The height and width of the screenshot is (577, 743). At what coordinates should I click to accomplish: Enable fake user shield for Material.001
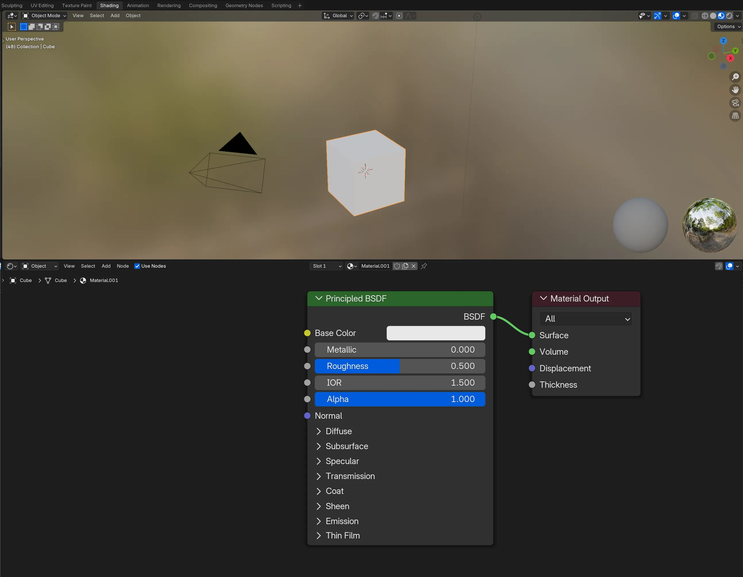coord(397,266)
